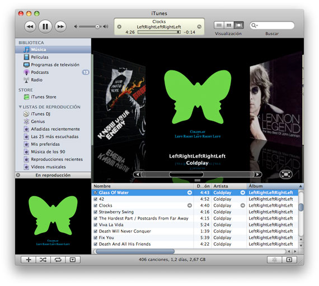The image size is (319, 286).
Task: Uncheck the Fix You checkbox
Action: [x=95, y=237]
